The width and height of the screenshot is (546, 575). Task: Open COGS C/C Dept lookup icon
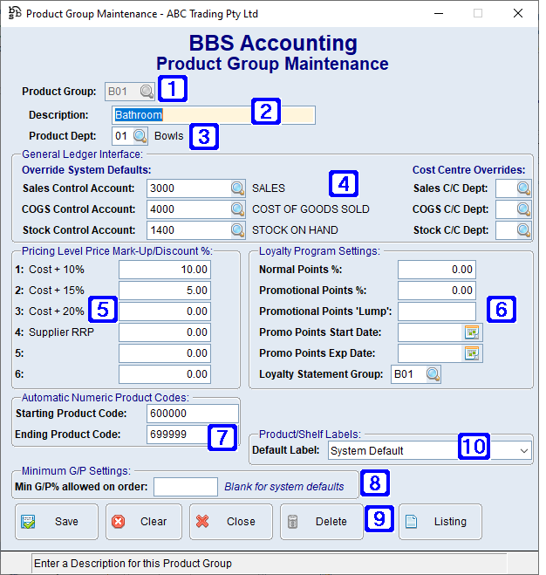coord(523,209)
